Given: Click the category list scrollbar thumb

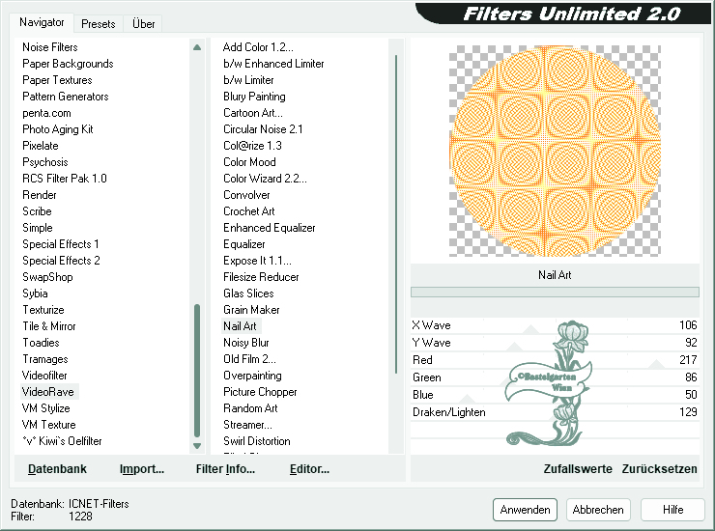Looking at the screenshot, I should (x=197, y=370).
